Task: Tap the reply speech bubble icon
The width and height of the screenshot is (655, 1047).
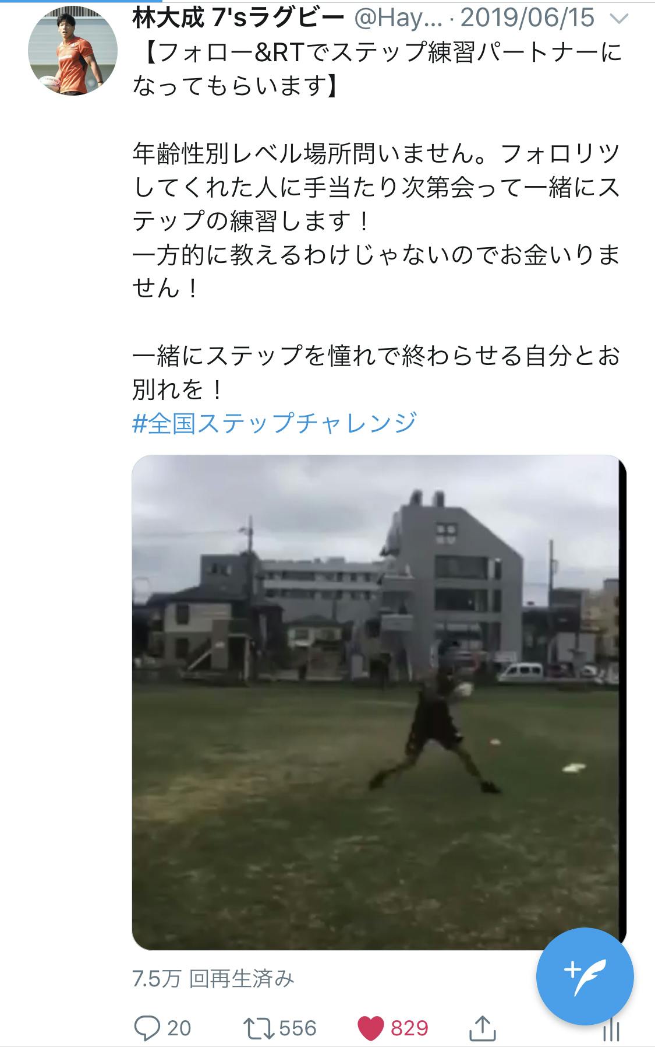Action: pos(147,1028)
